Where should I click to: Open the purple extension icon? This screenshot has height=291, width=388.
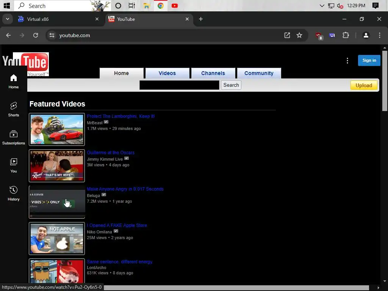(x=332, y=35)
